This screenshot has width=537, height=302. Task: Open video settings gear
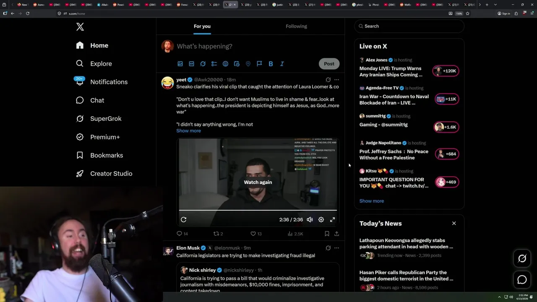[321, 220]
